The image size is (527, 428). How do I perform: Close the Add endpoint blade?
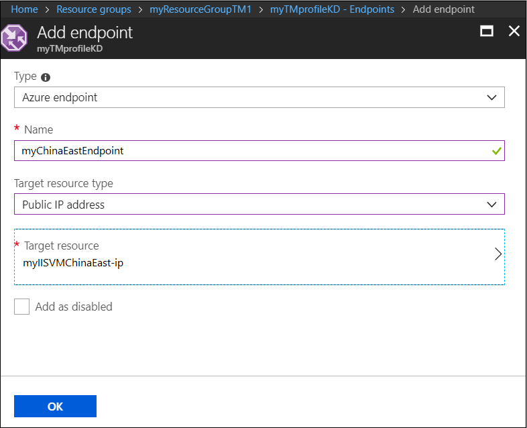[514, 32]
